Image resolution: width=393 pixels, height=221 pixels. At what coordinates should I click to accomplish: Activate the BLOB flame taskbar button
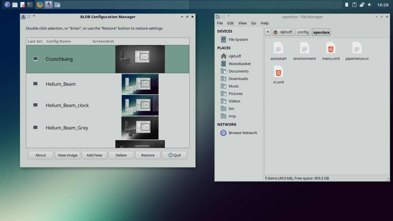(x=49, y=5)
